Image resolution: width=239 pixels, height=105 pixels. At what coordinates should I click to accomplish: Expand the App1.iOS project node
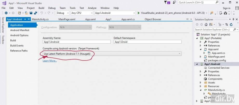197,101
